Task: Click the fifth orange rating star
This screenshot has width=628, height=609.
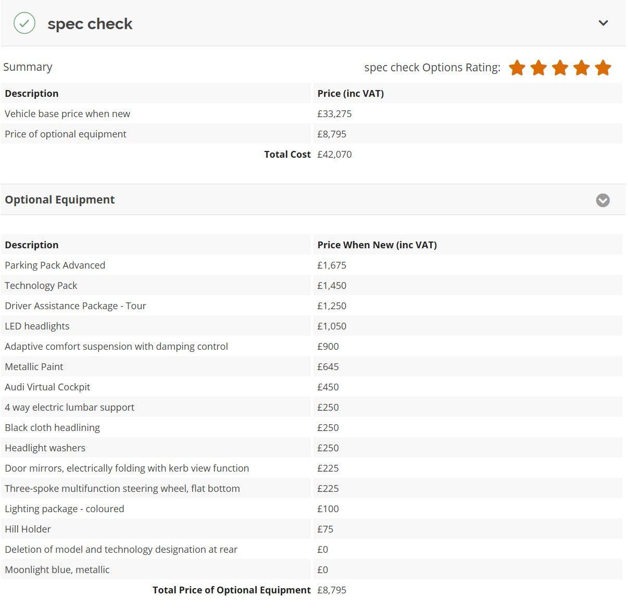Action: click(x=602, y=68)
